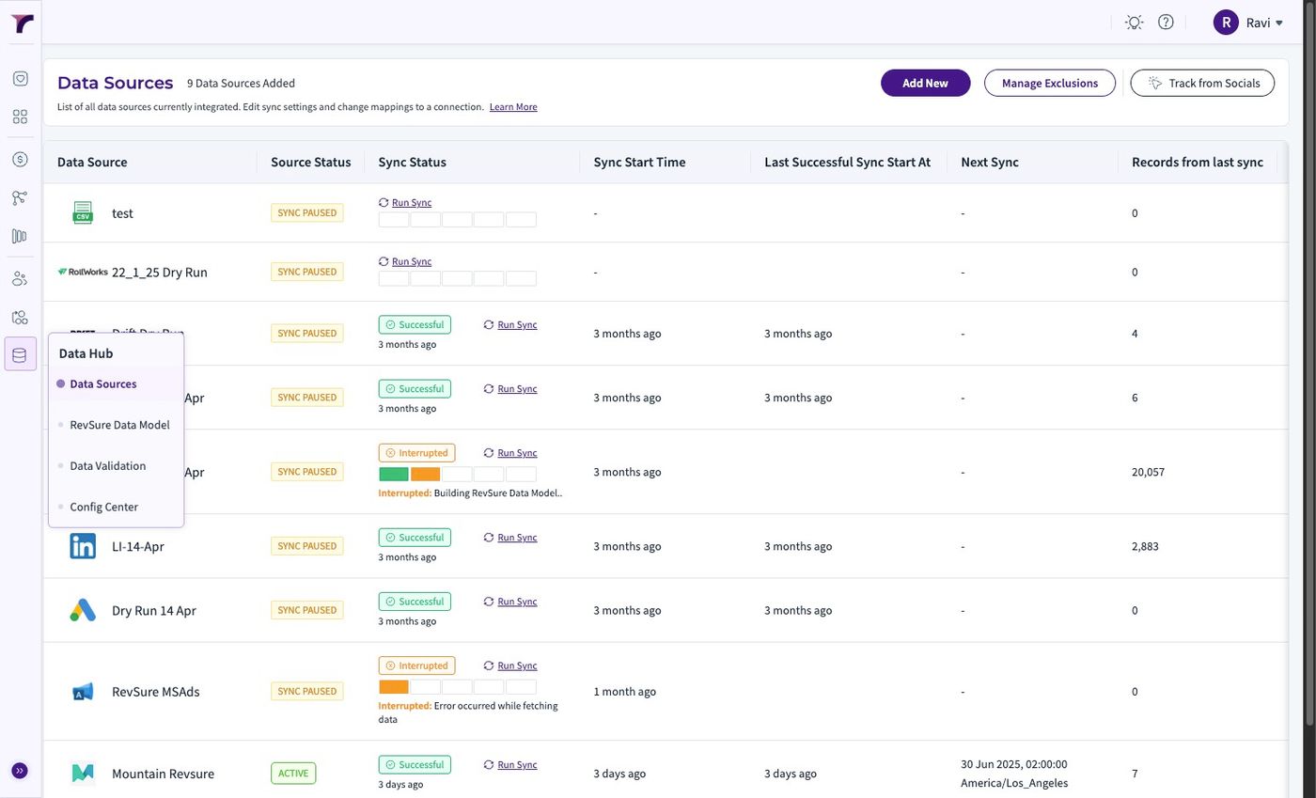The width and height of the screenshot is (1316, 798).
Task: Click the CSV file icon for test
Action: point(83,212)
